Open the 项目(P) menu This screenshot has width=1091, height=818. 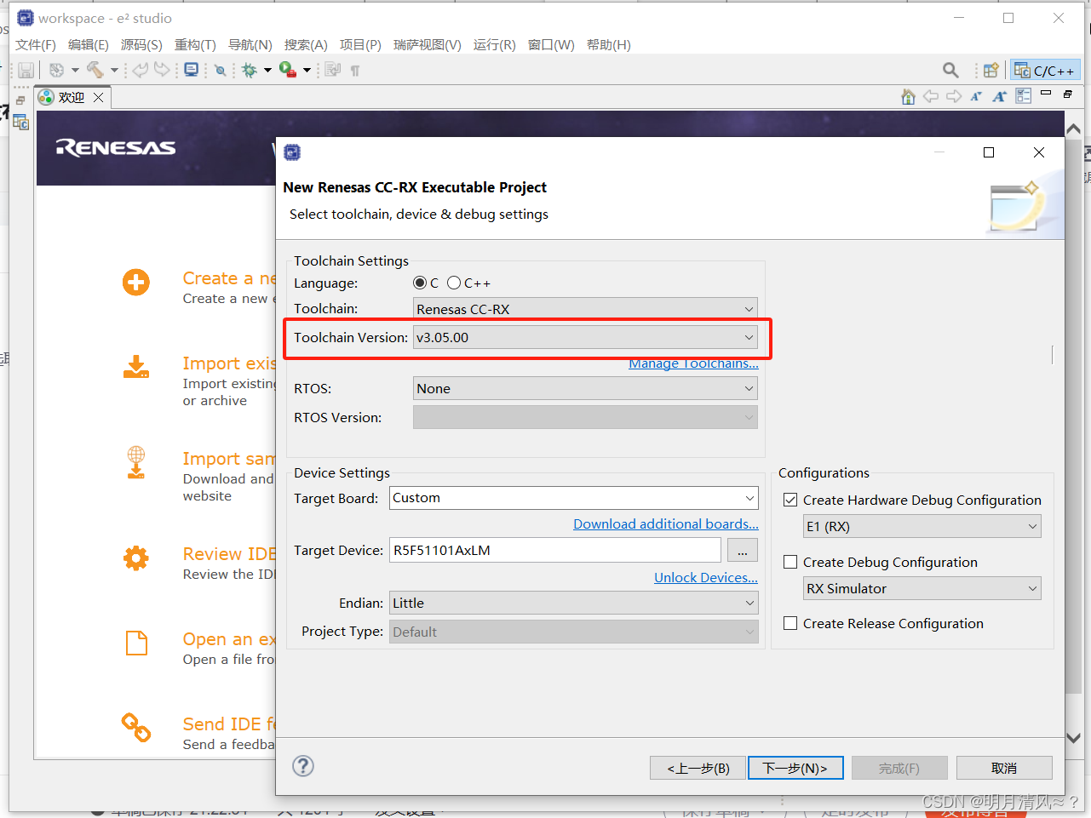[x=360, y=44]
